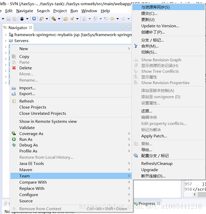This screenshot has height=214, width=206.
Task: Click the Forward arrow in main toolbar
Action: [123, 19]
